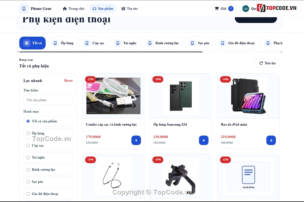Add Bao da iPad mini to cart
The height and width of the screenshot is (202, 304).
coord(271,140)
